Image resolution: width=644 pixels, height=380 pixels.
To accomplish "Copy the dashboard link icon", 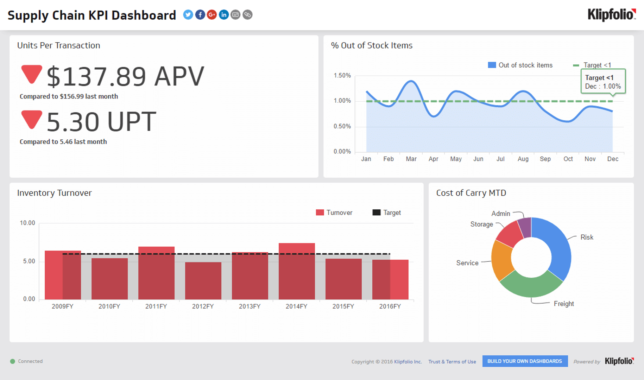I will tap(247, 15).
